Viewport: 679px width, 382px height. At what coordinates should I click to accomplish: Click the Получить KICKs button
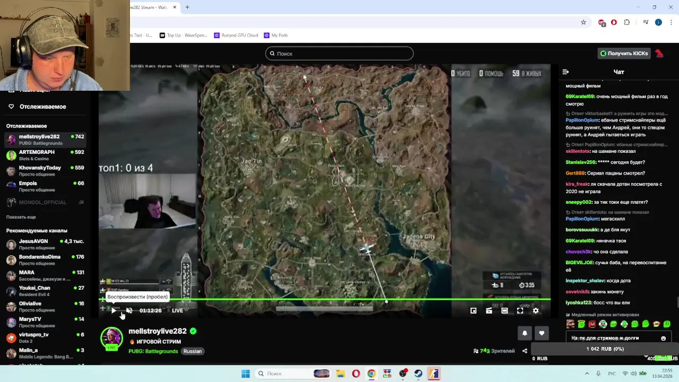click(x=624, y=53)
